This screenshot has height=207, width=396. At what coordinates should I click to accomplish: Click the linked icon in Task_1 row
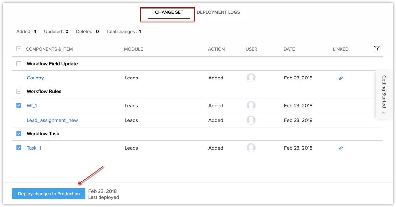pos(341,148)
